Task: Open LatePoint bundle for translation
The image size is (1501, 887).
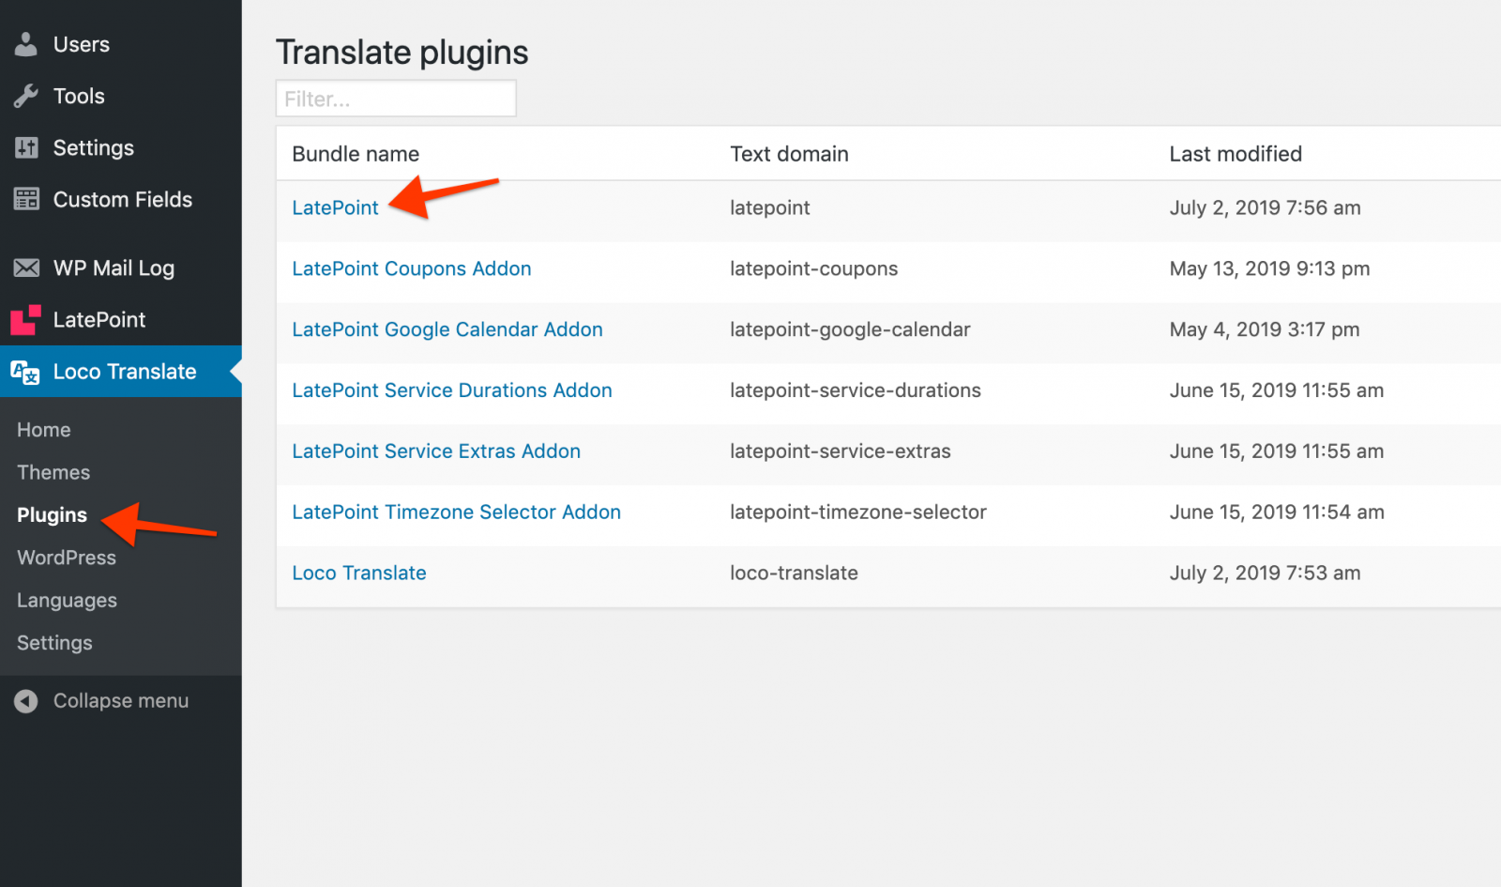Action: [x=335, y=207]
